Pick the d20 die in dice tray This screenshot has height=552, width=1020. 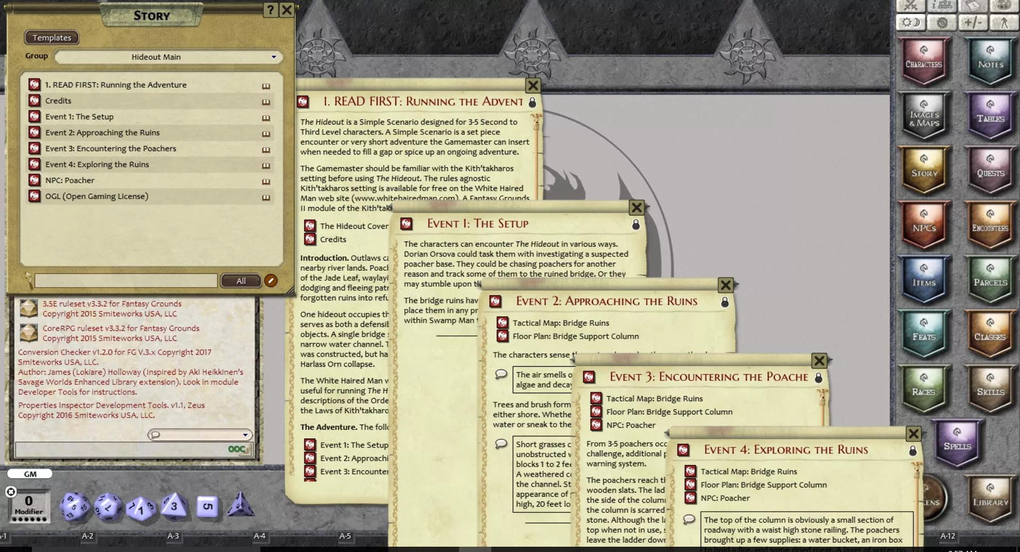click(x=74, y=506)
